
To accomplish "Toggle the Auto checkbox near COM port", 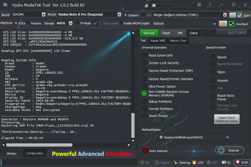I will point(240,15).
